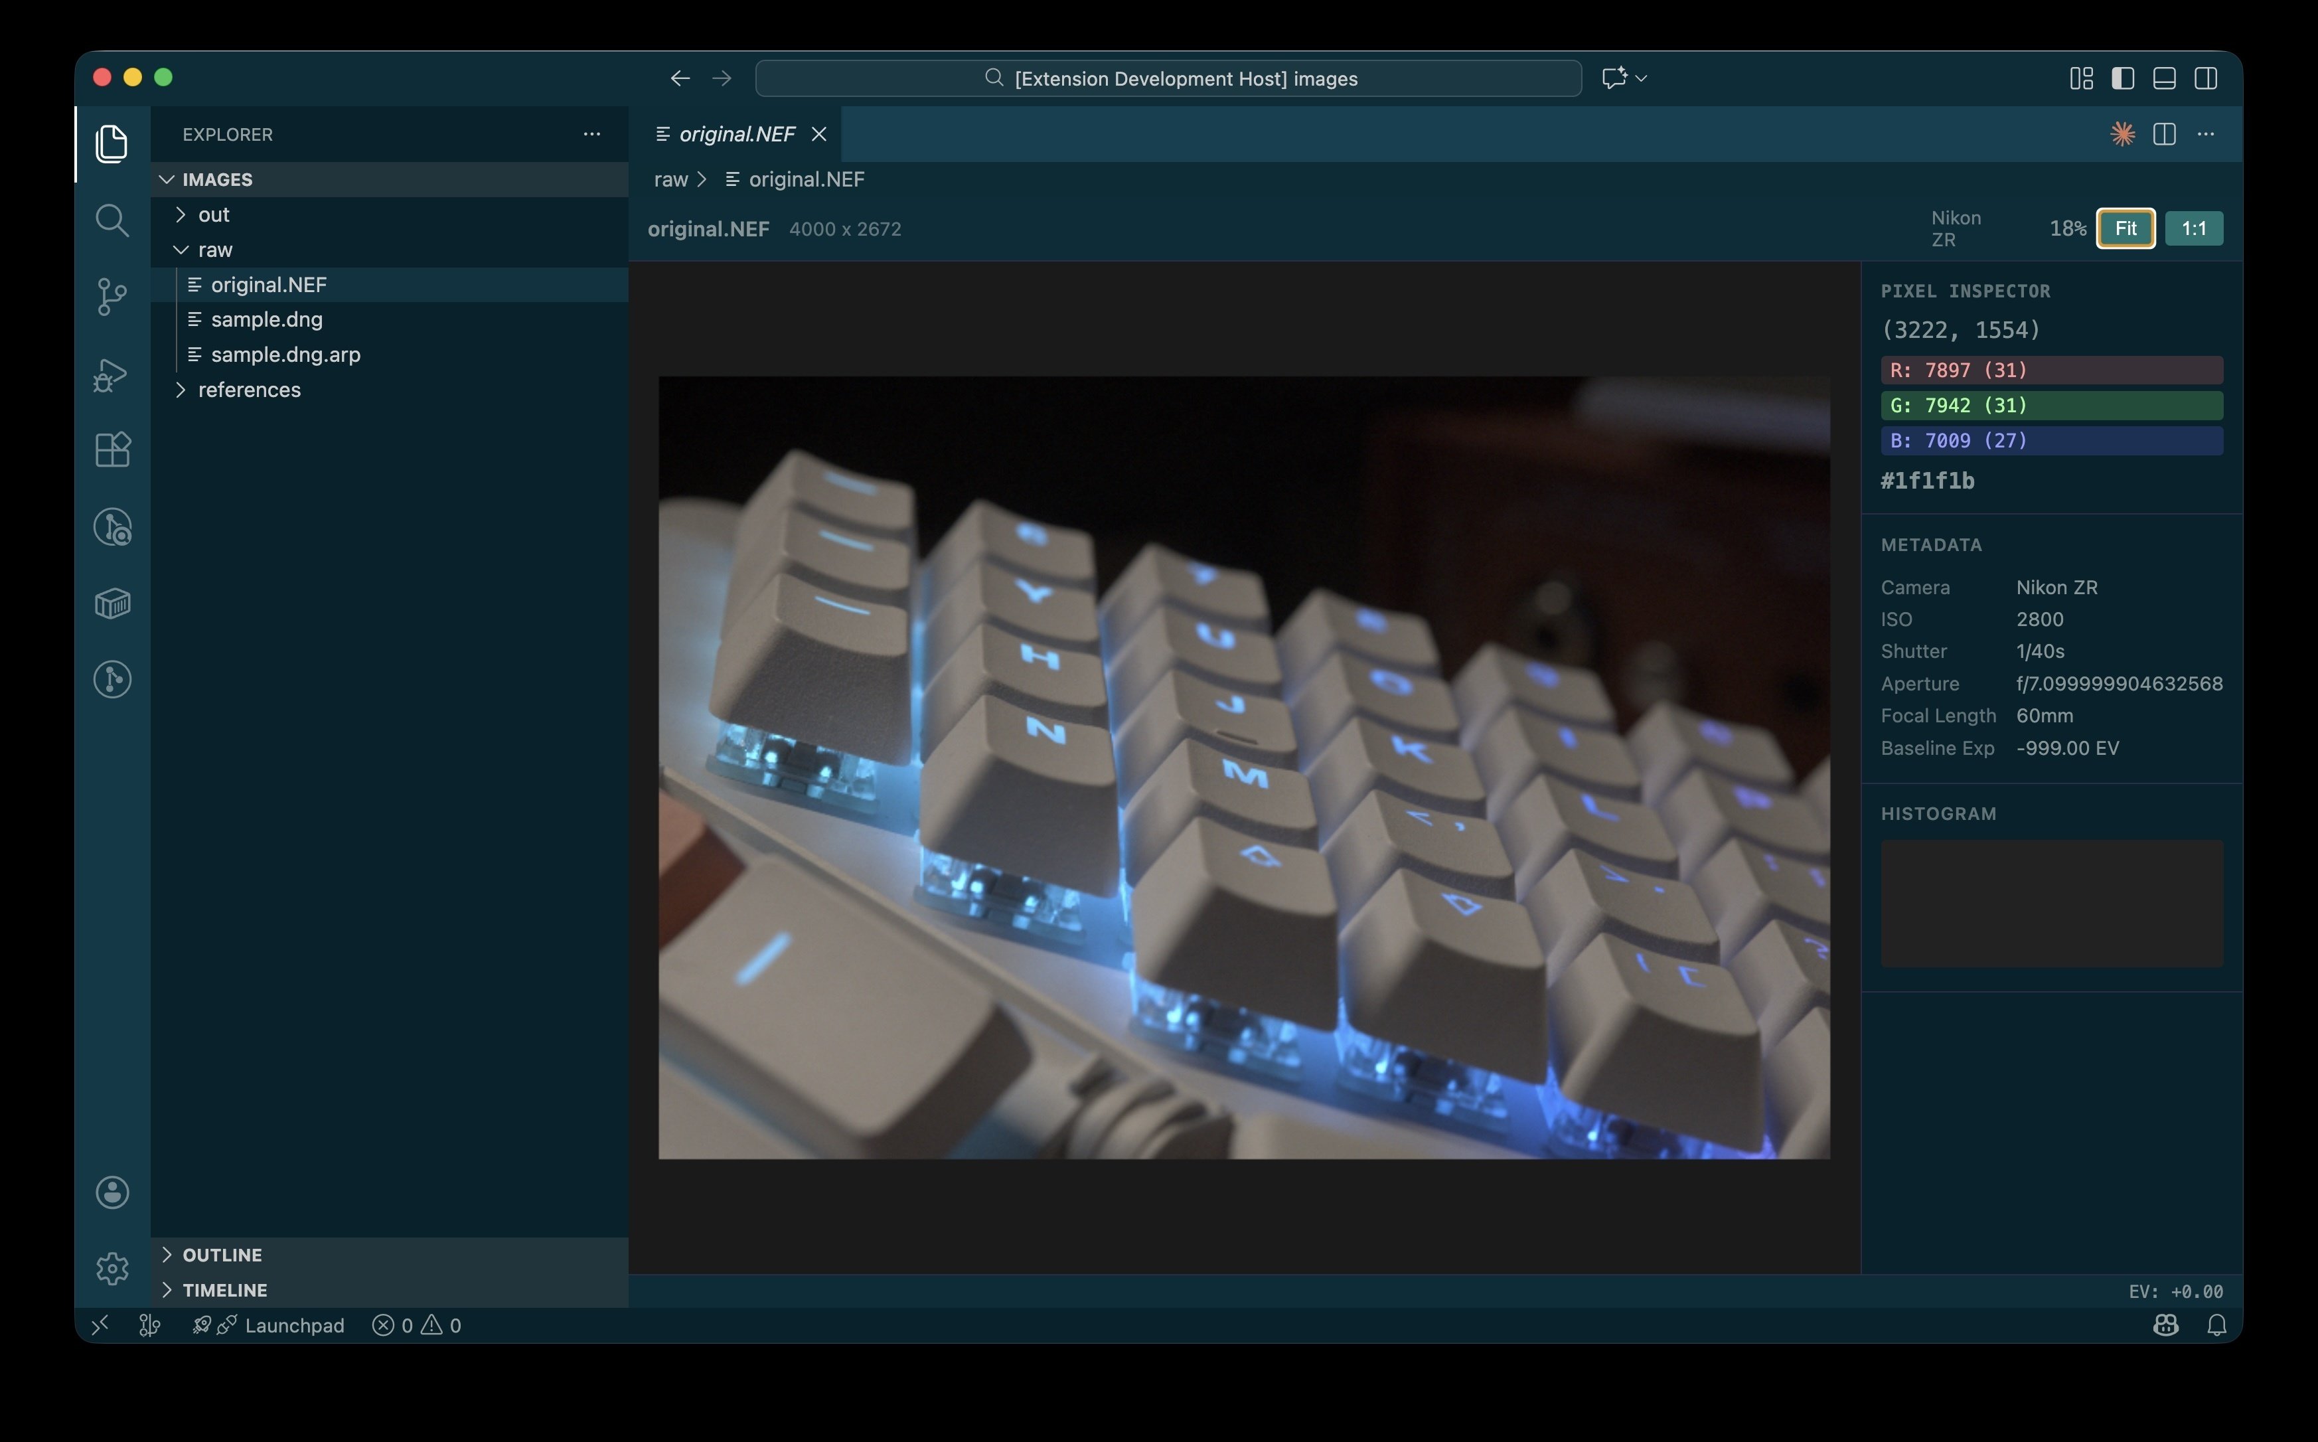Split the original.NEF editor

pyautogui.click(x=2163, y=135)
